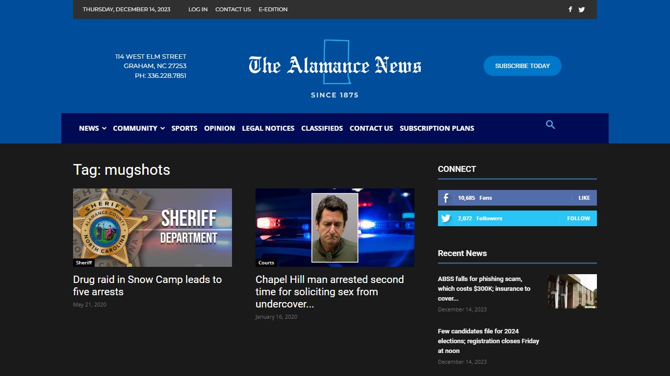Click Facebook logo in Connect widget
The height and width of the screenshot is (376, 670).
(446, 198)
